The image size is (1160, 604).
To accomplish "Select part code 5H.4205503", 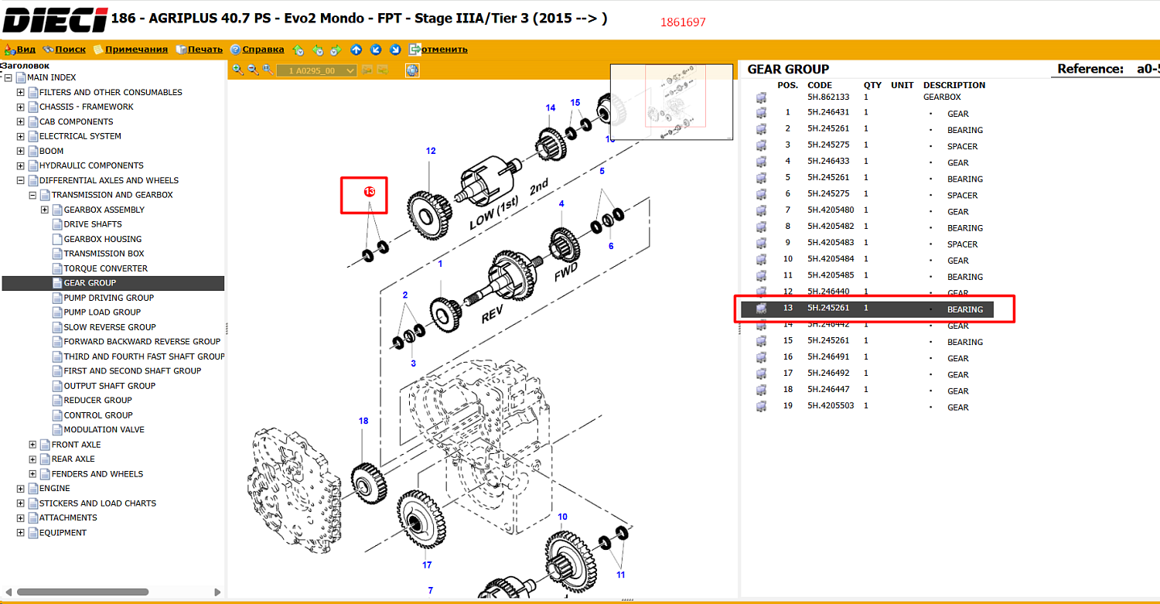I will coord(831,406).
